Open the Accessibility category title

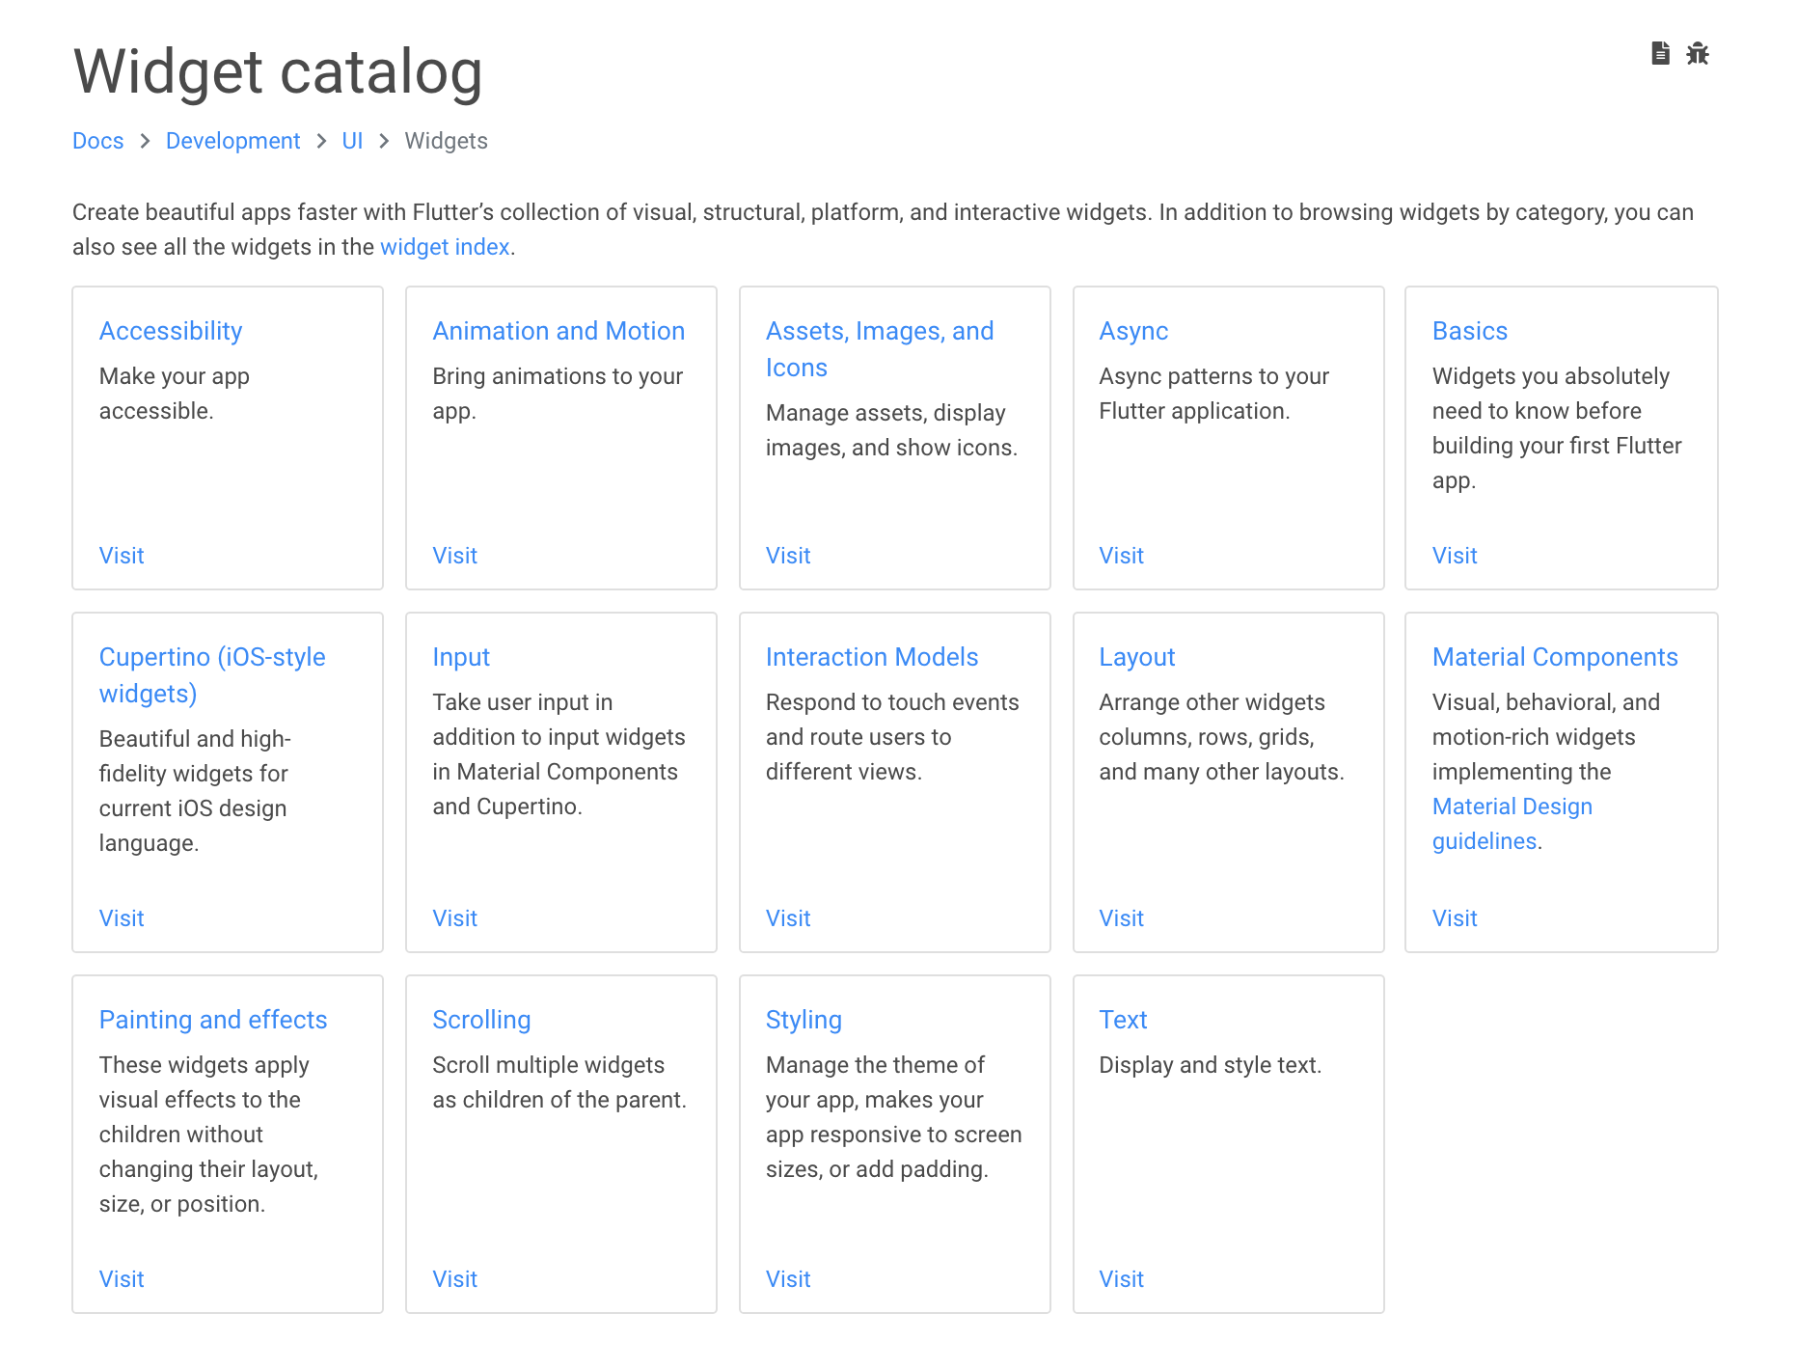click(x=171, y=331)
